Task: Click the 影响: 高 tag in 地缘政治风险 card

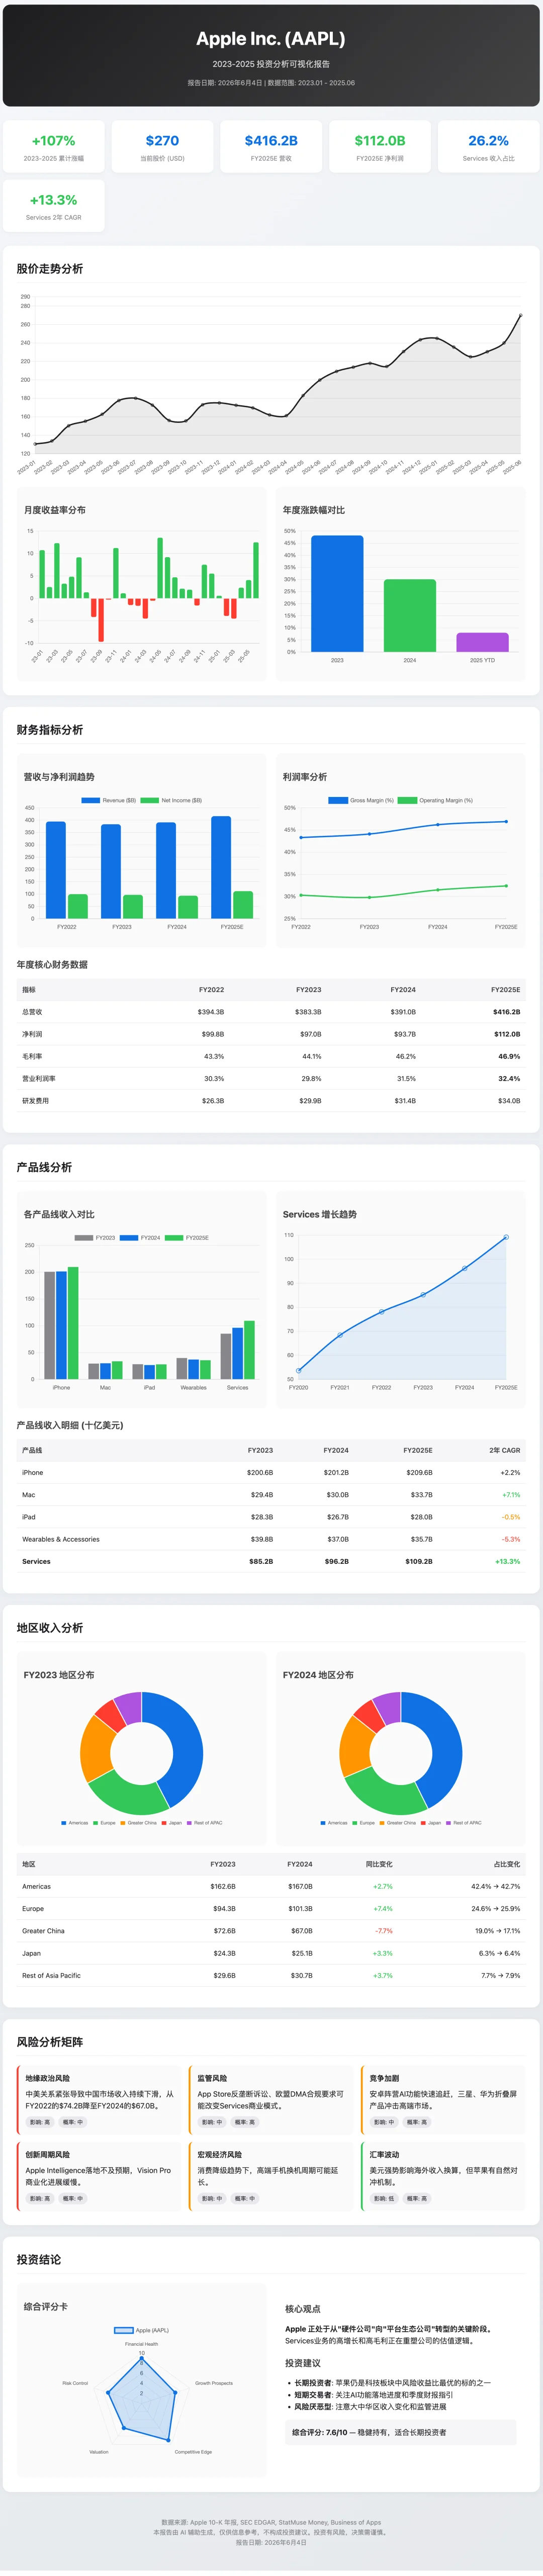Action: coord(40,2122)
